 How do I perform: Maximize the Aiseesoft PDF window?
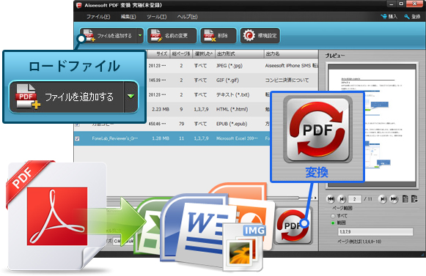click(401, 4)
